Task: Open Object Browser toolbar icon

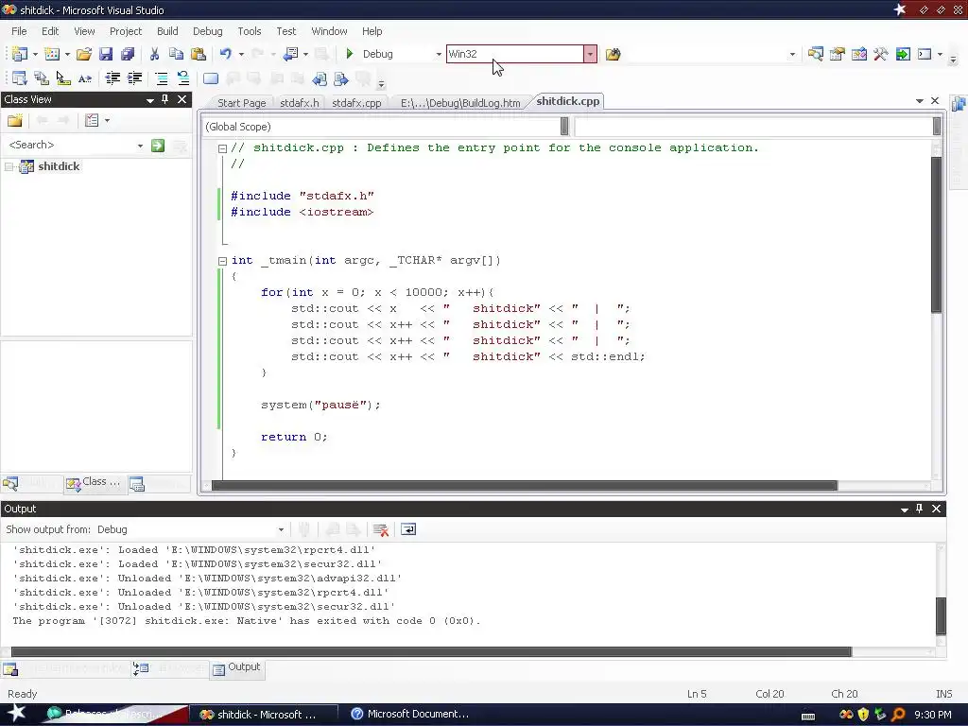Action: tap(859, 54)
